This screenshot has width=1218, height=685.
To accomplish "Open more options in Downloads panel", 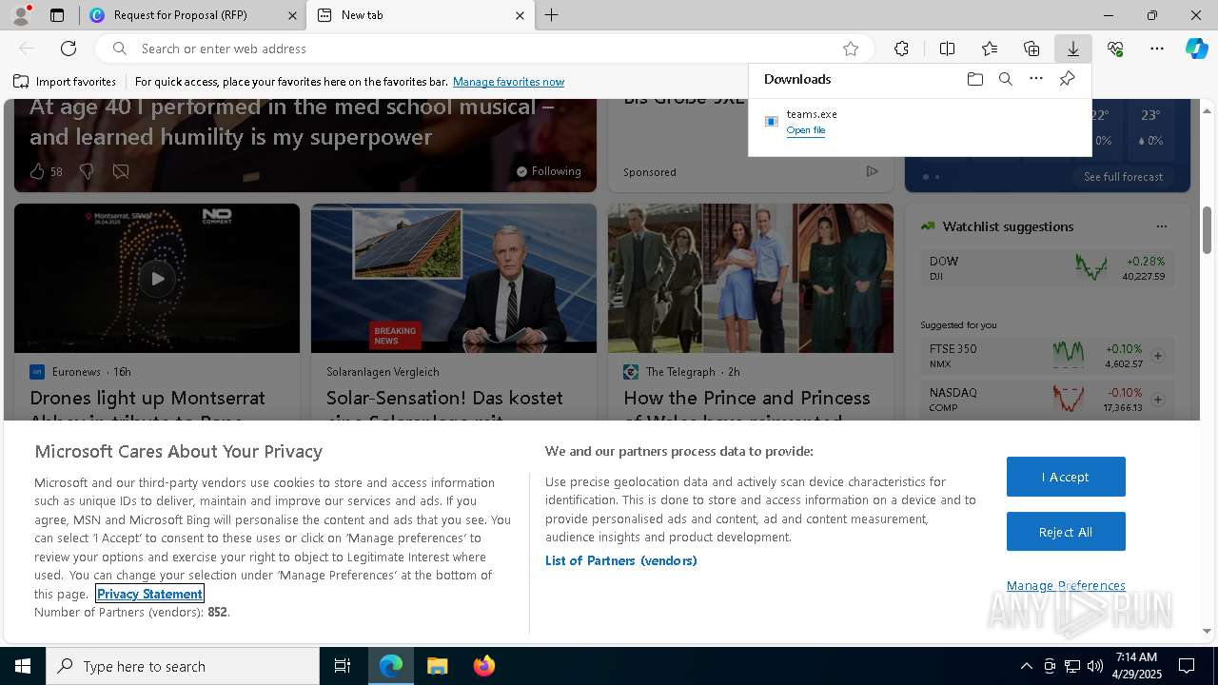I will coord(1036,79).
